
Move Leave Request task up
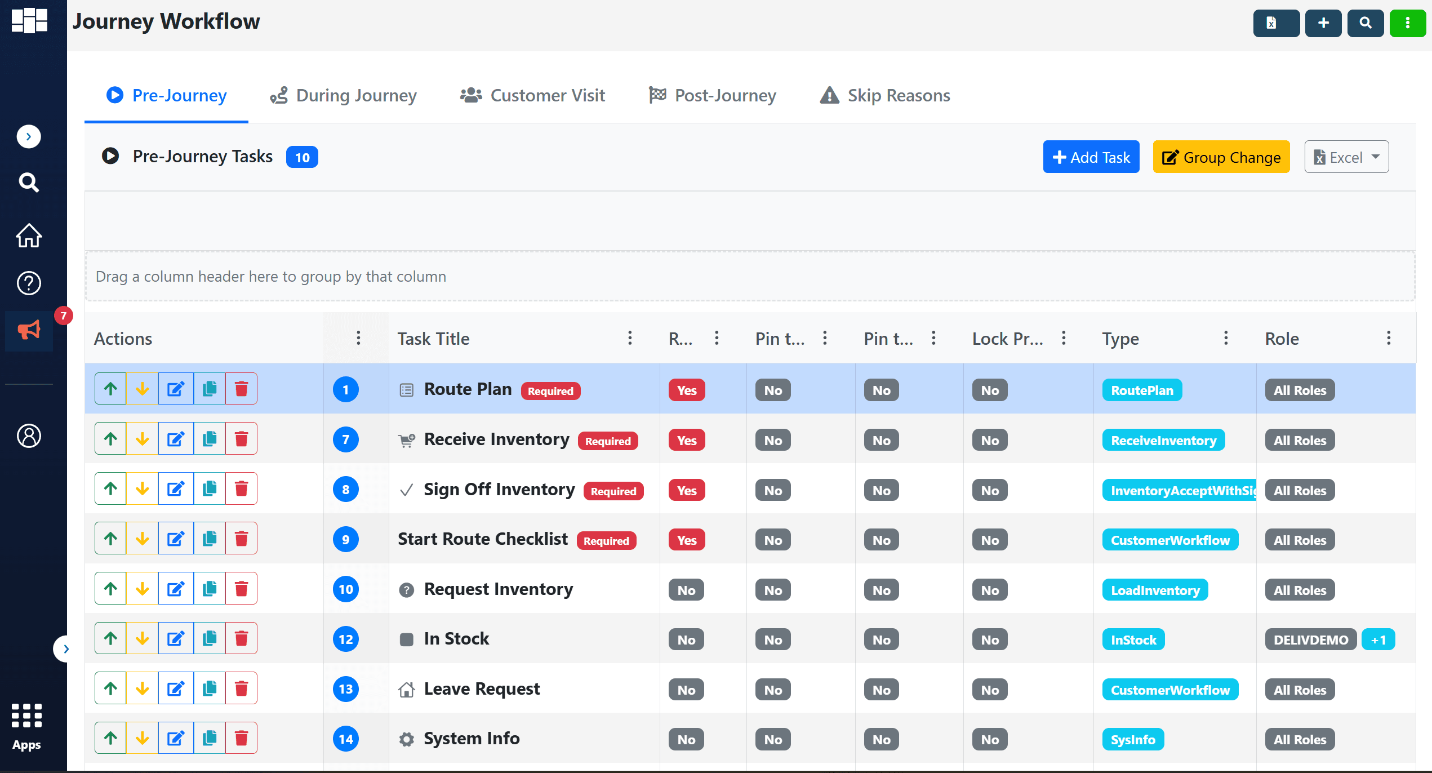(x=110, y=688)
